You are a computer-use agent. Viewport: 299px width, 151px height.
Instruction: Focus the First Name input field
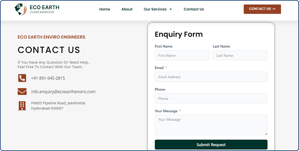182,55
